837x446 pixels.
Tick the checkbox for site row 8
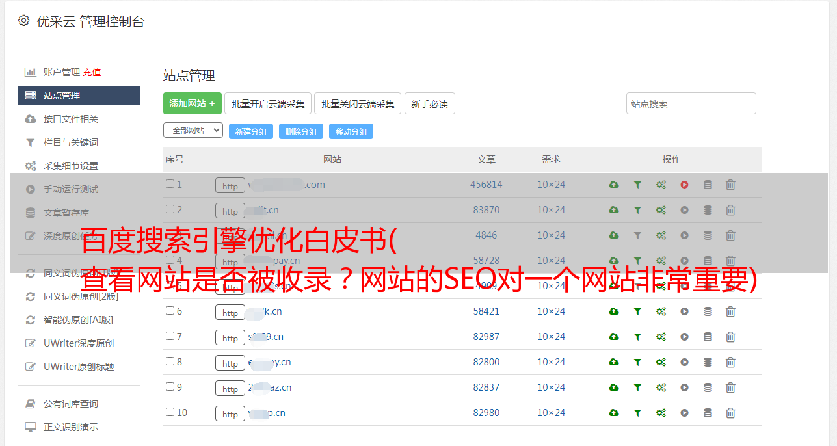click(170, 361)
